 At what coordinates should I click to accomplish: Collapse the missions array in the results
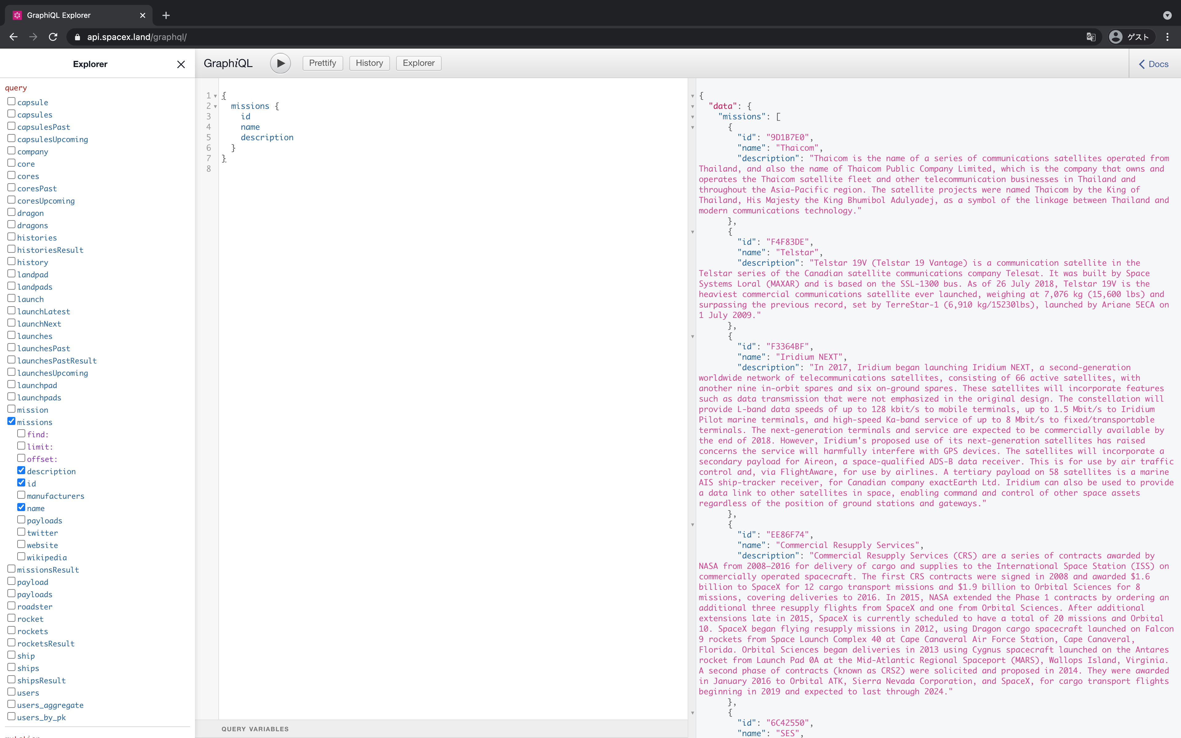693,117
